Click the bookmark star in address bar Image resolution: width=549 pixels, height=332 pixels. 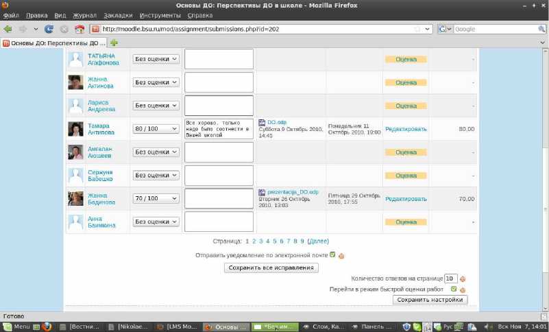point(417,29)
